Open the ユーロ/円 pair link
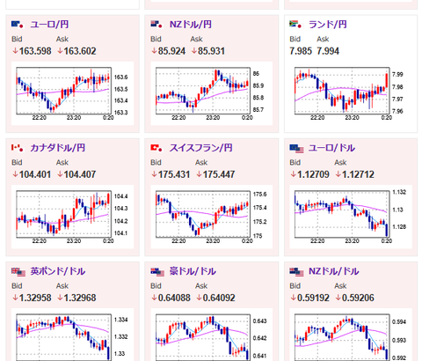422x361 pixels. 49,25
